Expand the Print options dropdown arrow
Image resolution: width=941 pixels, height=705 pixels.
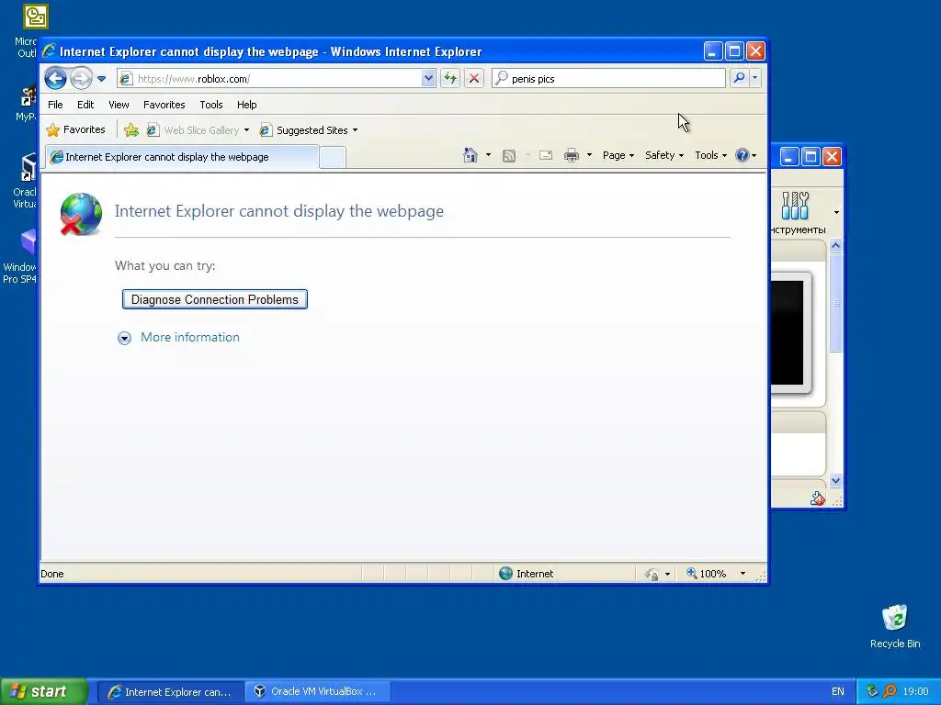coord(589,155)
